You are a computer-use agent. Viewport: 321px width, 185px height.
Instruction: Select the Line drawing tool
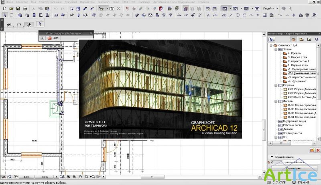coord(231,15)
